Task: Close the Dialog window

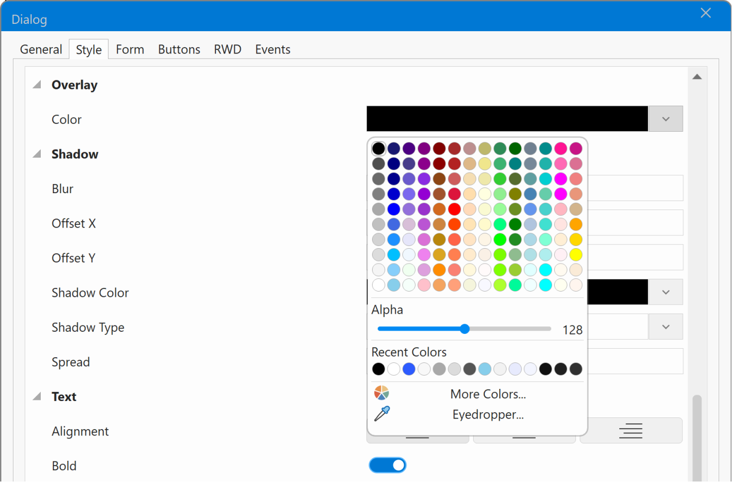Action: tap(706, 13)
